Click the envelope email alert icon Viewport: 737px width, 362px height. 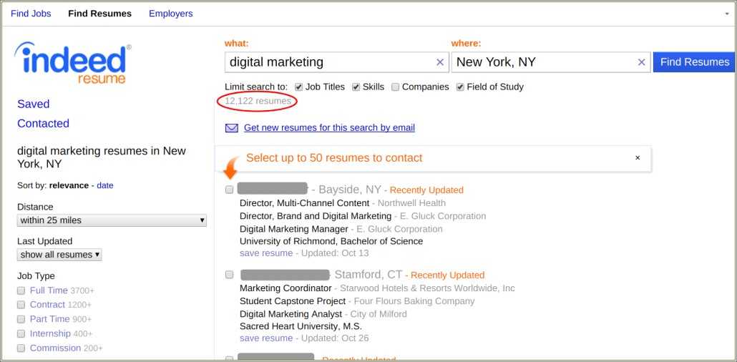pos(232,128)
